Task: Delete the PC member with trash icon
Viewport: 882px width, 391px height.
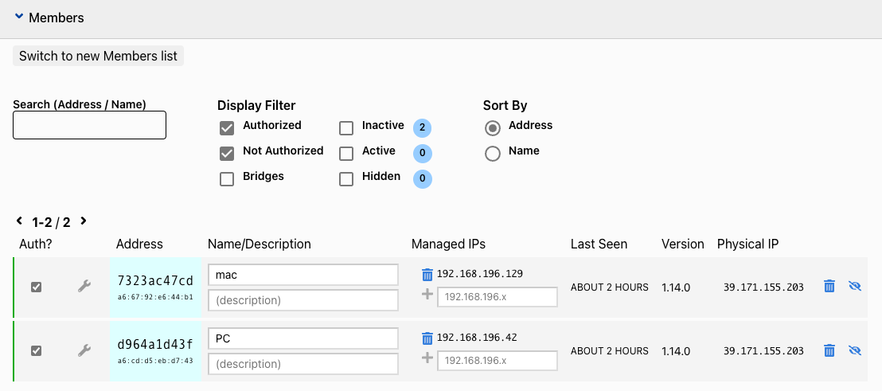Action: (x=829, y=350)
